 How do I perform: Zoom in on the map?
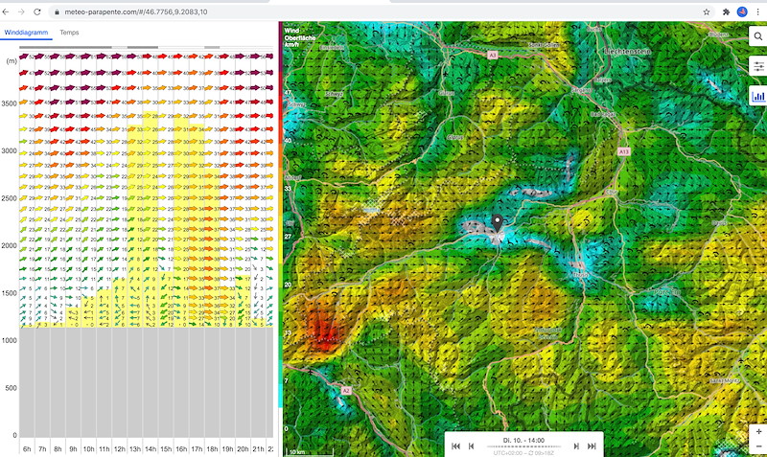click(757, 432)
